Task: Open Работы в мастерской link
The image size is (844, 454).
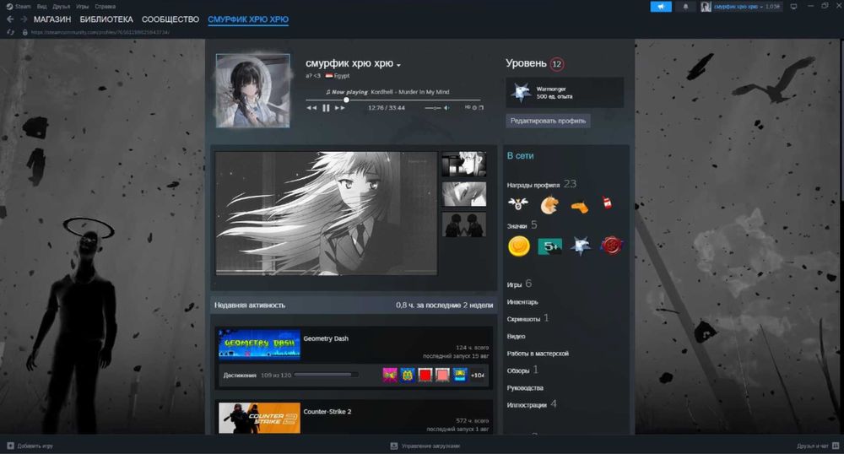Action: (x=538, y=354)
